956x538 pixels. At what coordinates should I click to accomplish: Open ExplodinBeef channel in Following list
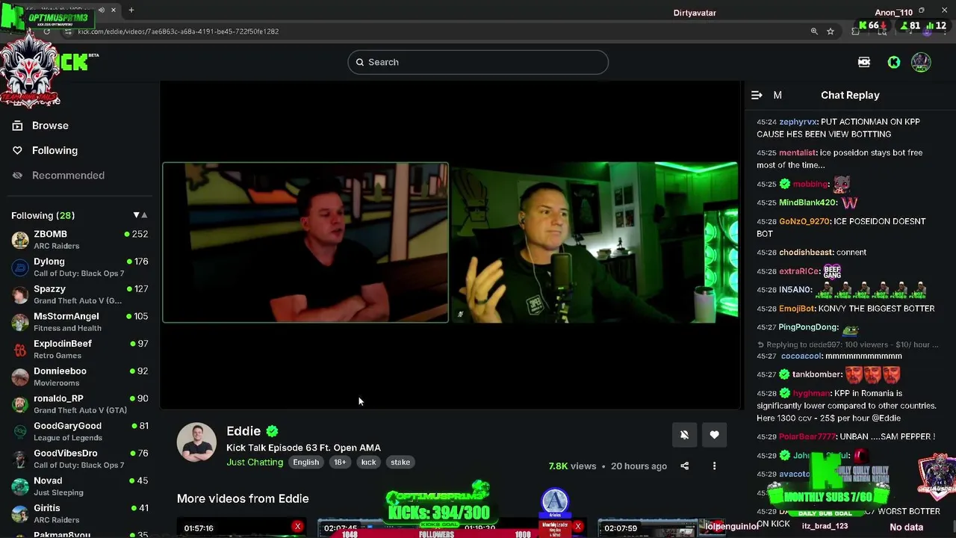coord(79,349)
